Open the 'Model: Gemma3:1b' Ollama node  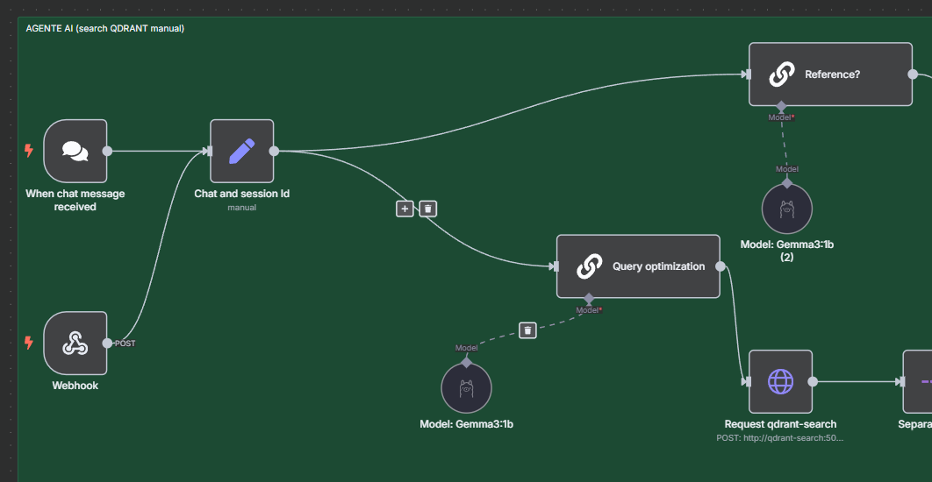coord(467,388)
